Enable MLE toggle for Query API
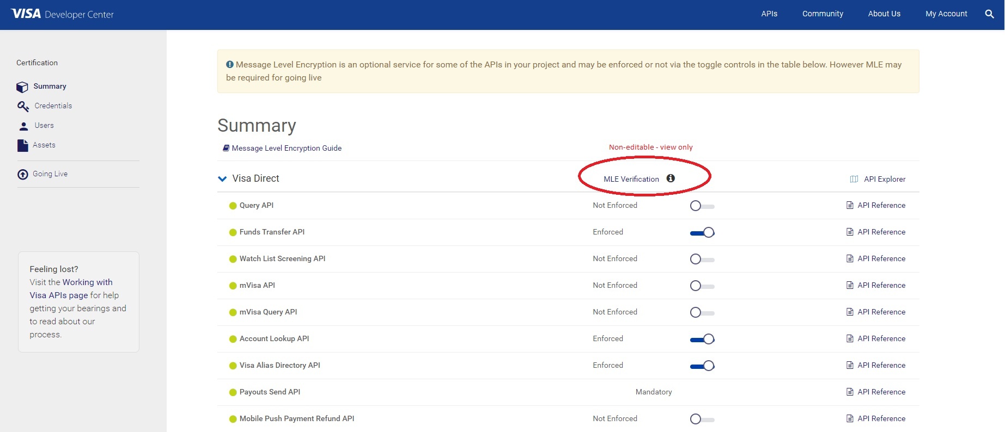This screenshot has height=432, width=1005. [702, 206]
